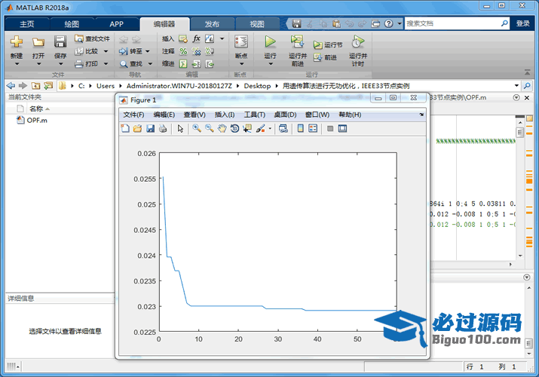Click the smart indent icon

click(183, 64)
